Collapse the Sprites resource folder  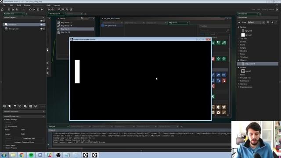pyautogui.click(x=238, y=27)
